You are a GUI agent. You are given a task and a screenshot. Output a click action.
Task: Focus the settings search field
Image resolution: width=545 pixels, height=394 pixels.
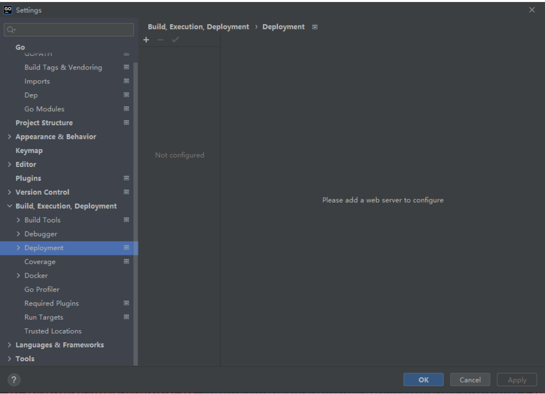pos(69,30)
